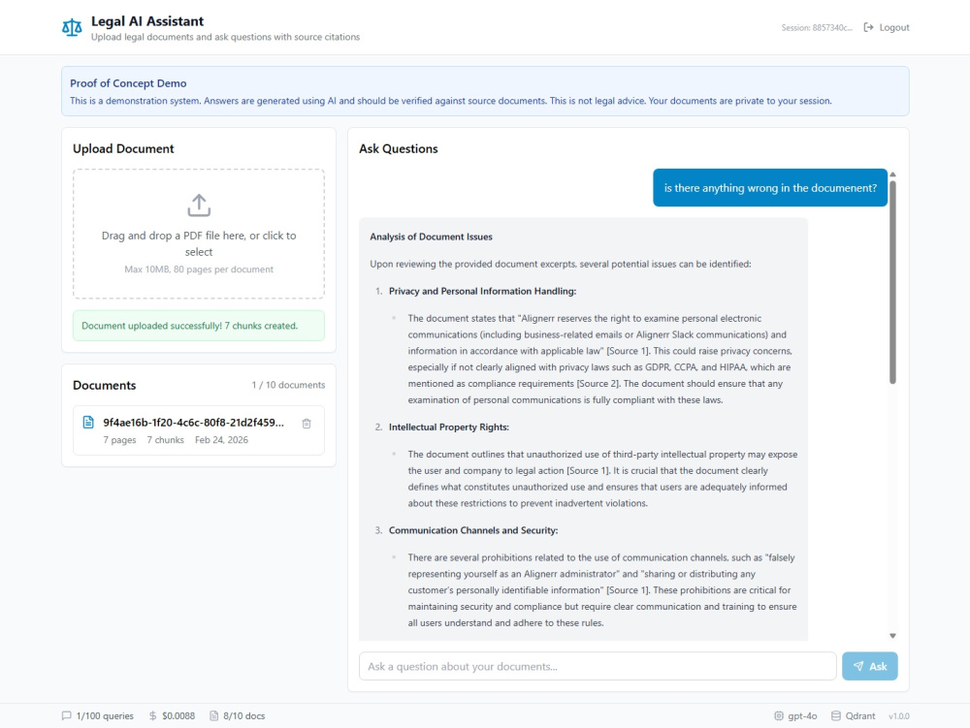Click the 1 / 10 documents counter
Viewport: 970px width, 728px height.
[x=288, y=385]
